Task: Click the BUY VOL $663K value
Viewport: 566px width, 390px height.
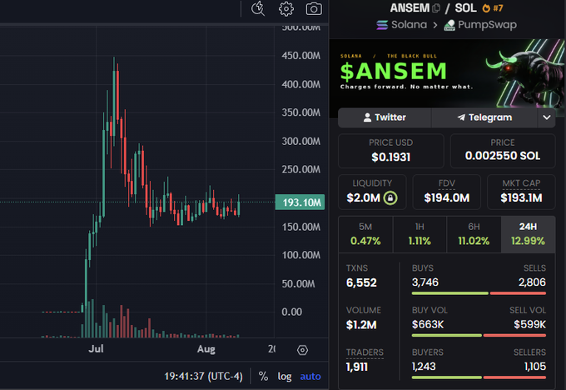Action: 428,324
